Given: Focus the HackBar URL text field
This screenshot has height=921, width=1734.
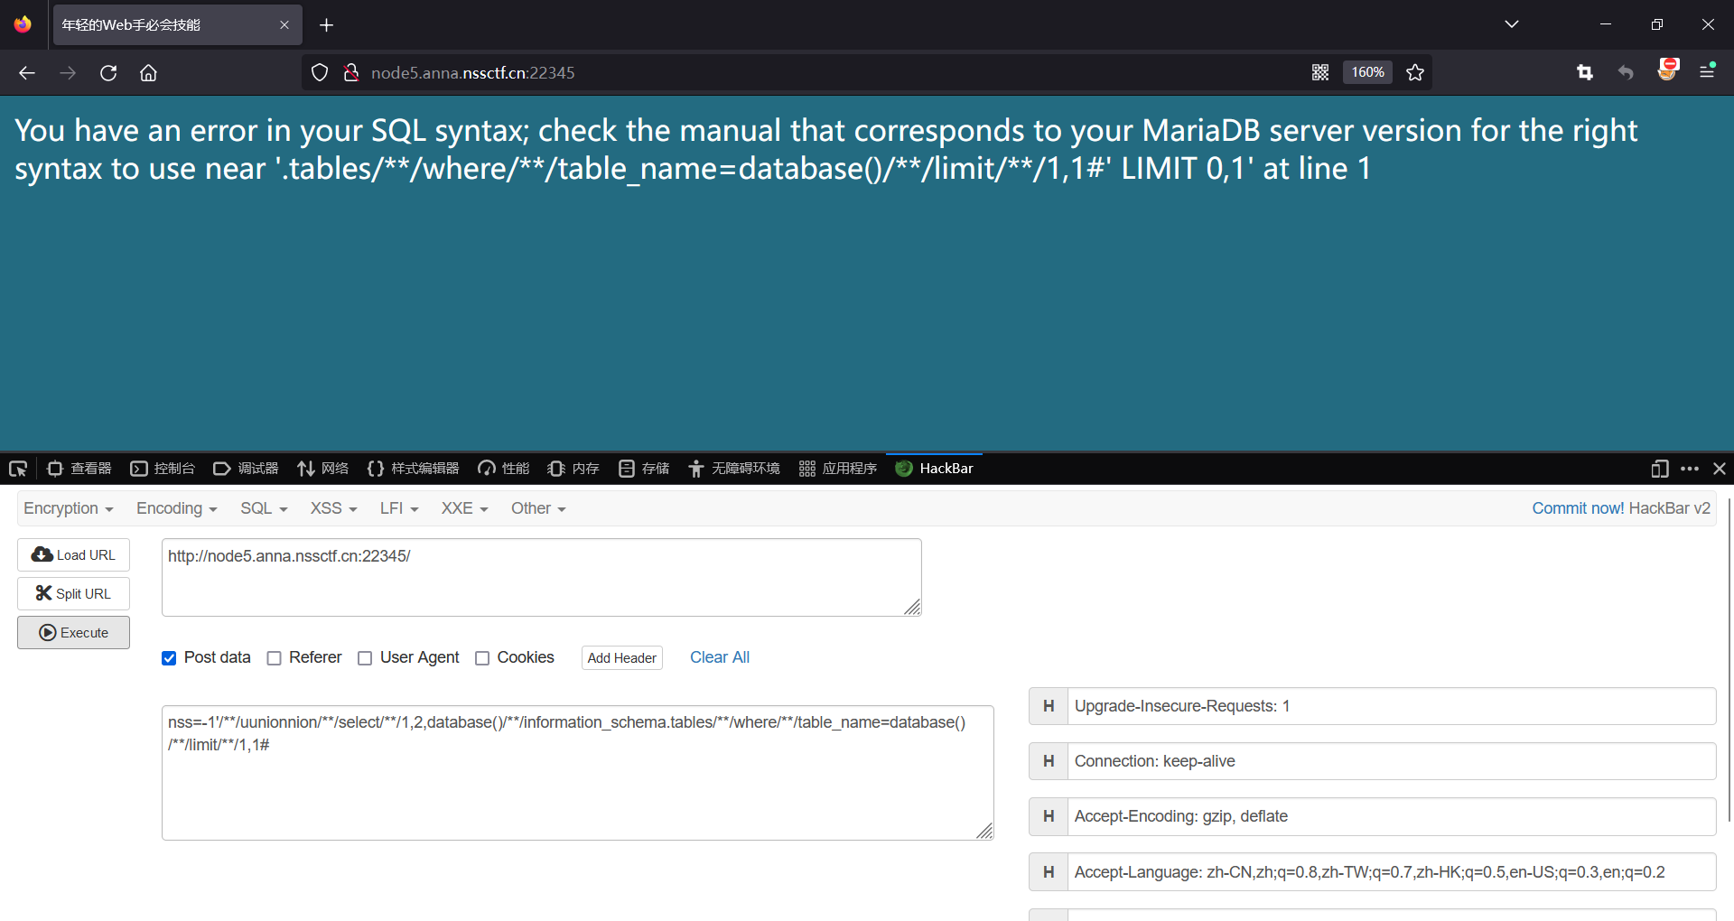Looking at the screenshot, I should click(542, 578).
